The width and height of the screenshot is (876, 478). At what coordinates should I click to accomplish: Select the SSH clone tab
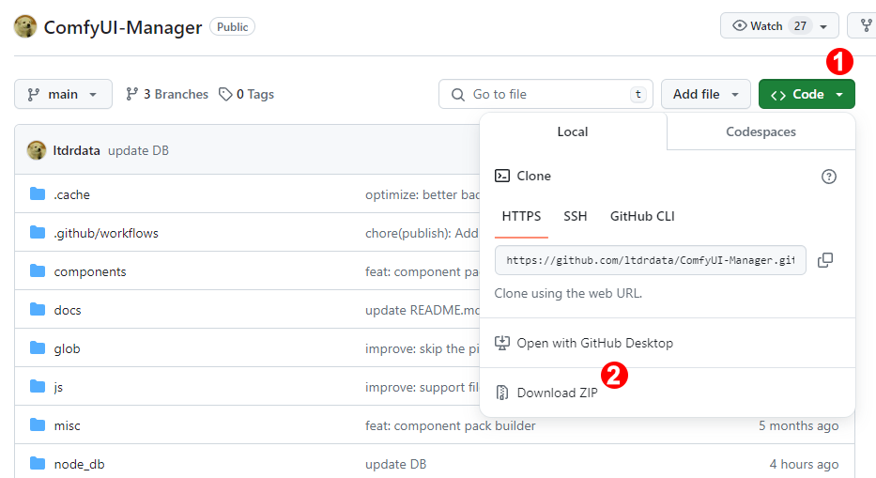coord(575,216)
